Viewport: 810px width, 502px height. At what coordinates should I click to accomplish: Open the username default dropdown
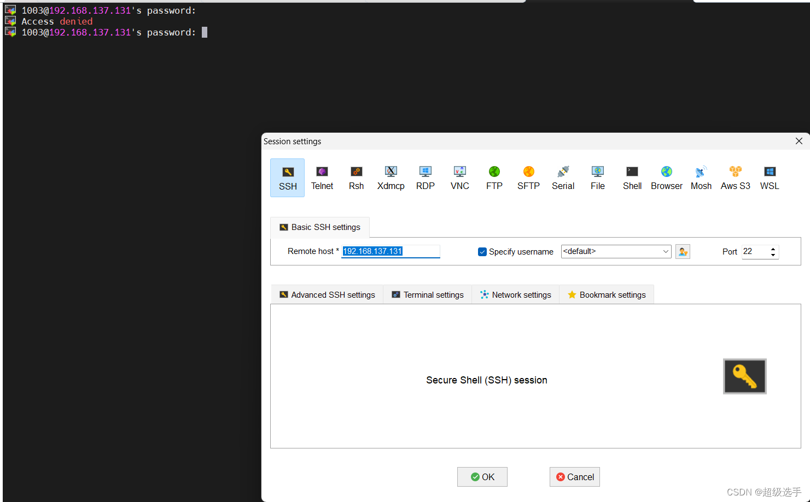(x=665, y=251)
